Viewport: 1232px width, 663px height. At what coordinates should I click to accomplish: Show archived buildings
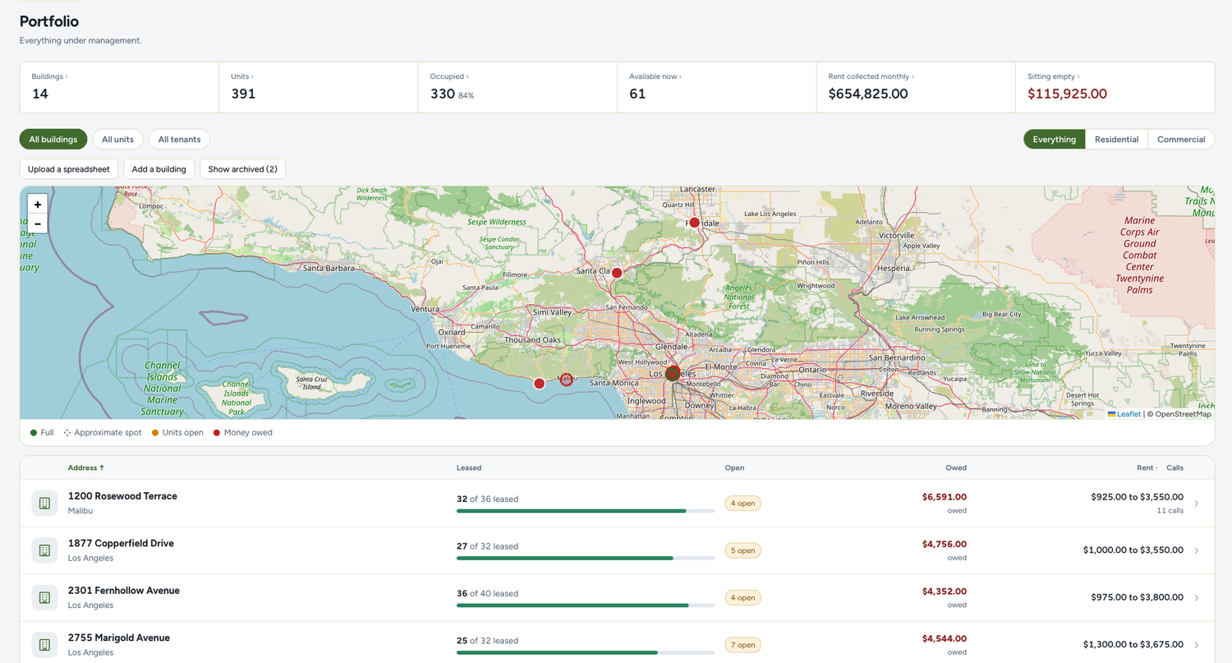242,169
